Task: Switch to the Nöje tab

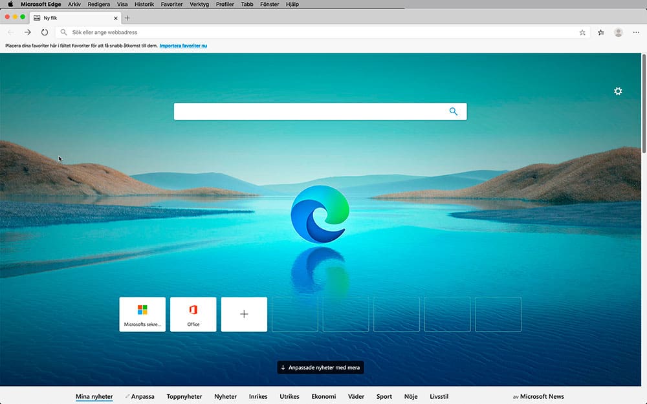Action: (411, 397)
